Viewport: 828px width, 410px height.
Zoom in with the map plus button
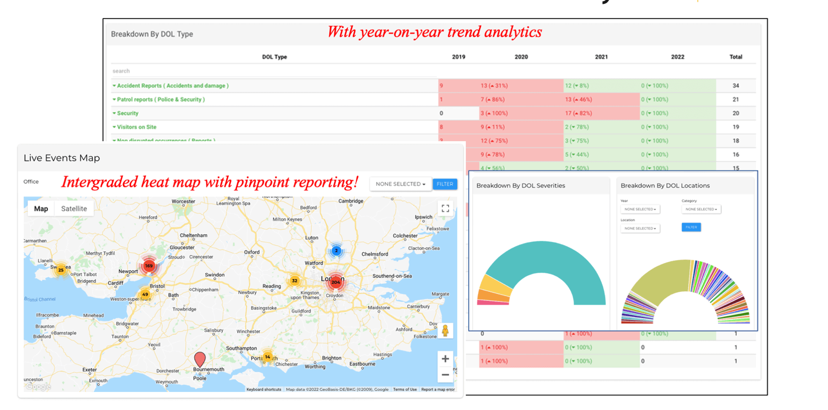445,358
